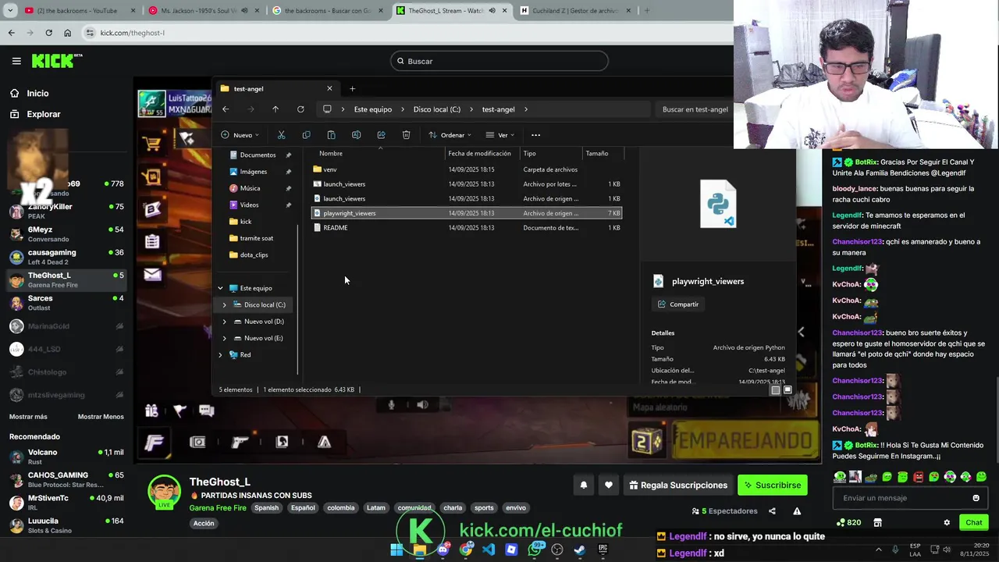Focus the Kick Buscar search box
Screen dimensions: 999x562
click(x=499, y=61)
